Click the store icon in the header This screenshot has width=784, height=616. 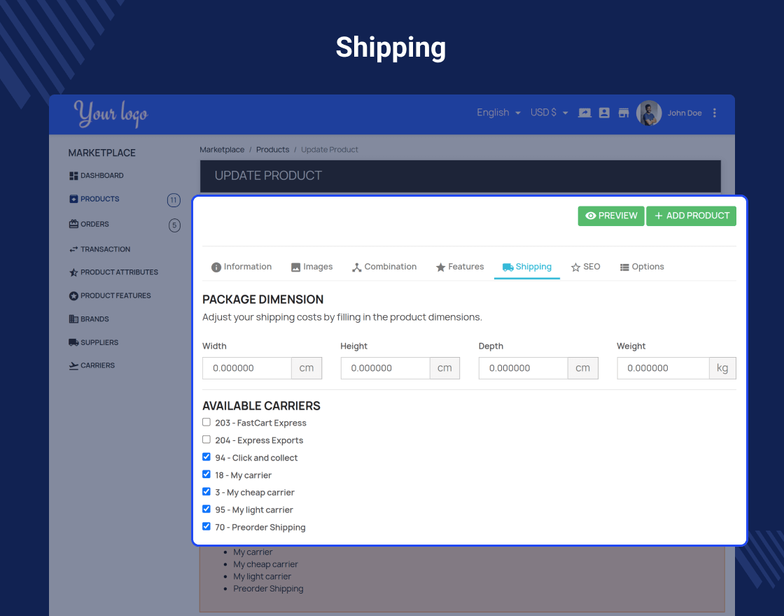pyautogui.click(x=624, y=113)
